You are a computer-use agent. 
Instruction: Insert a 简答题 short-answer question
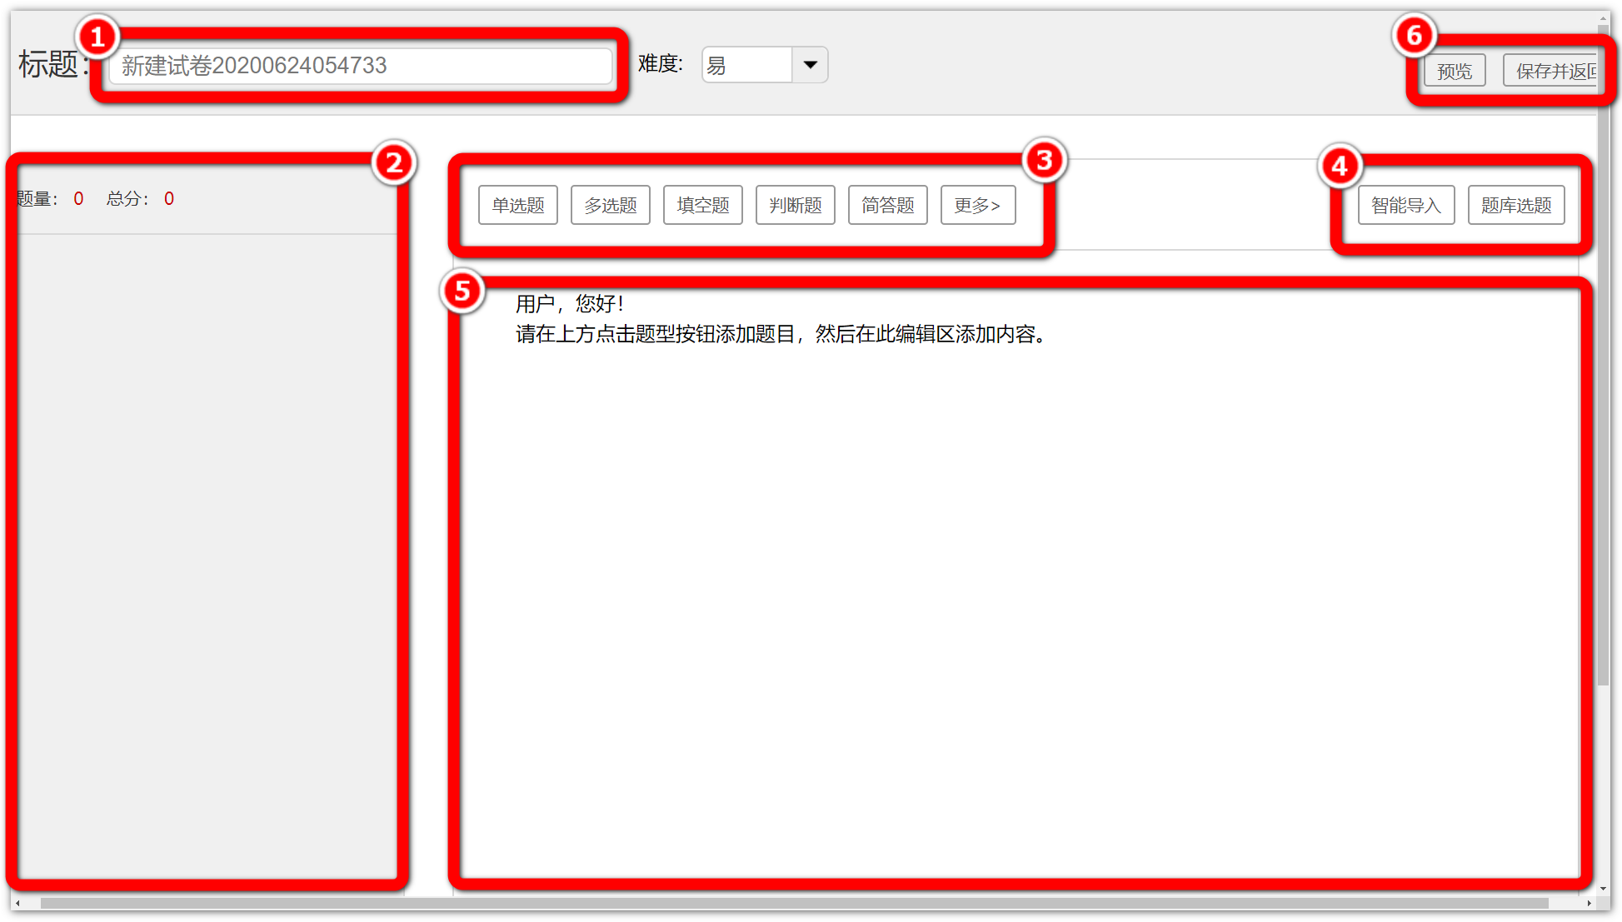point(887,205)
